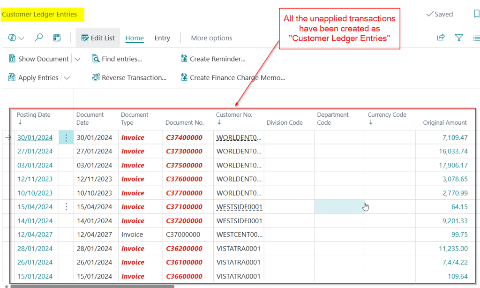Click the search magnifier icon in toolbar

39,38
